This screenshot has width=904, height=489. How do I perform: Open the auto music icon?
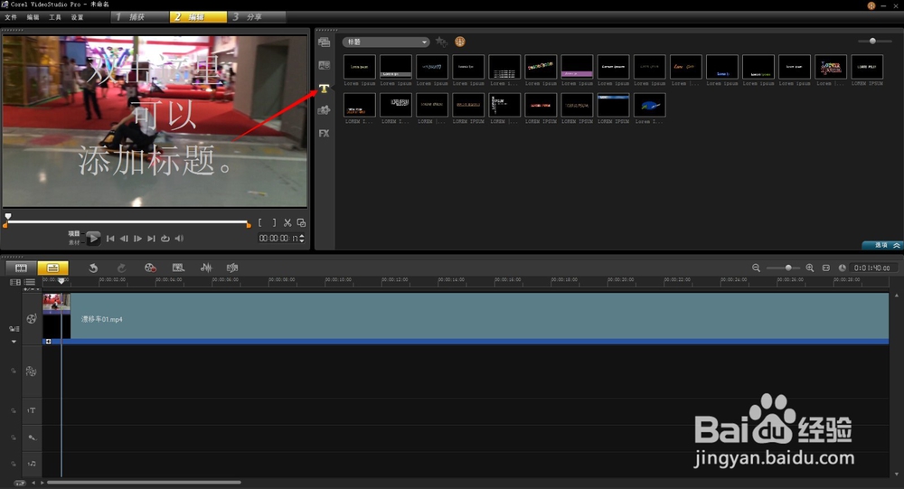coord(232,268)
